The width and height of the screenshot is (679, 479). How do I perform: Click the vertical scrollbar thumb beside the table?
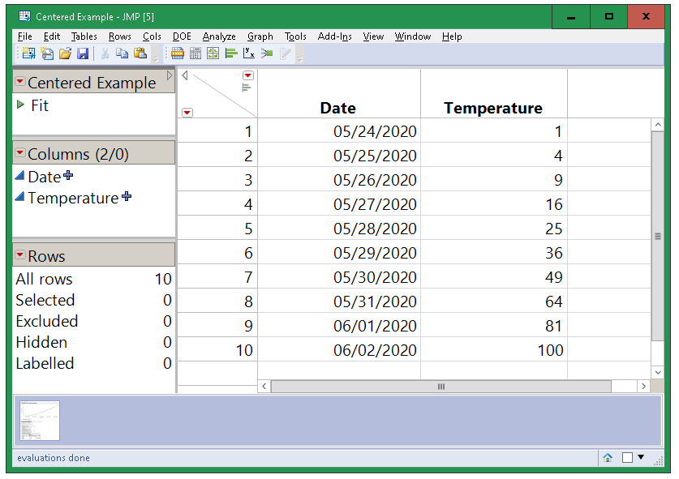[658, 236]
